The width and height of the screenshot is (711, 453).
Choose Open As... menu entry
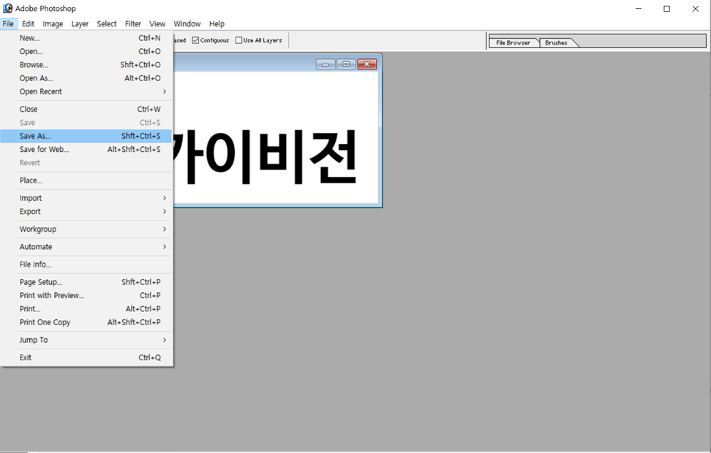[86, 78]
